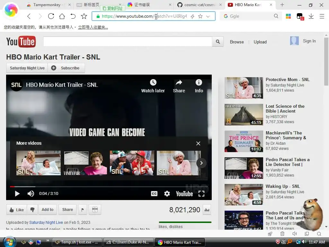Click the YouTube search input field
The height and width of the screenshot is (247, 329).
click(x=128, y=41)
